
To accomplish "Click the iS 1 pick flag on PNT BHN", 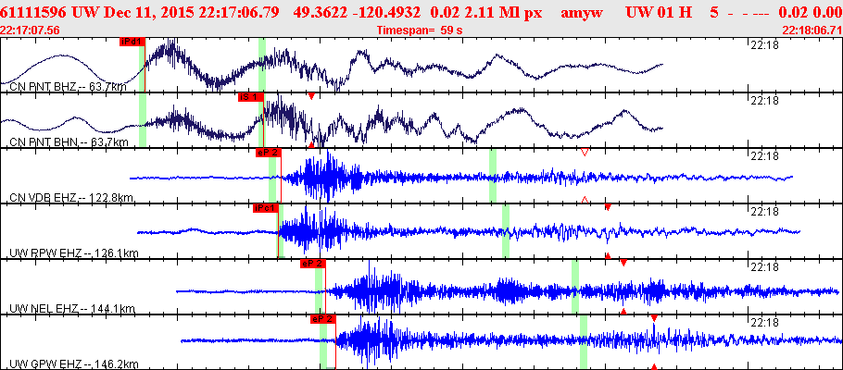I will point(251,96).
